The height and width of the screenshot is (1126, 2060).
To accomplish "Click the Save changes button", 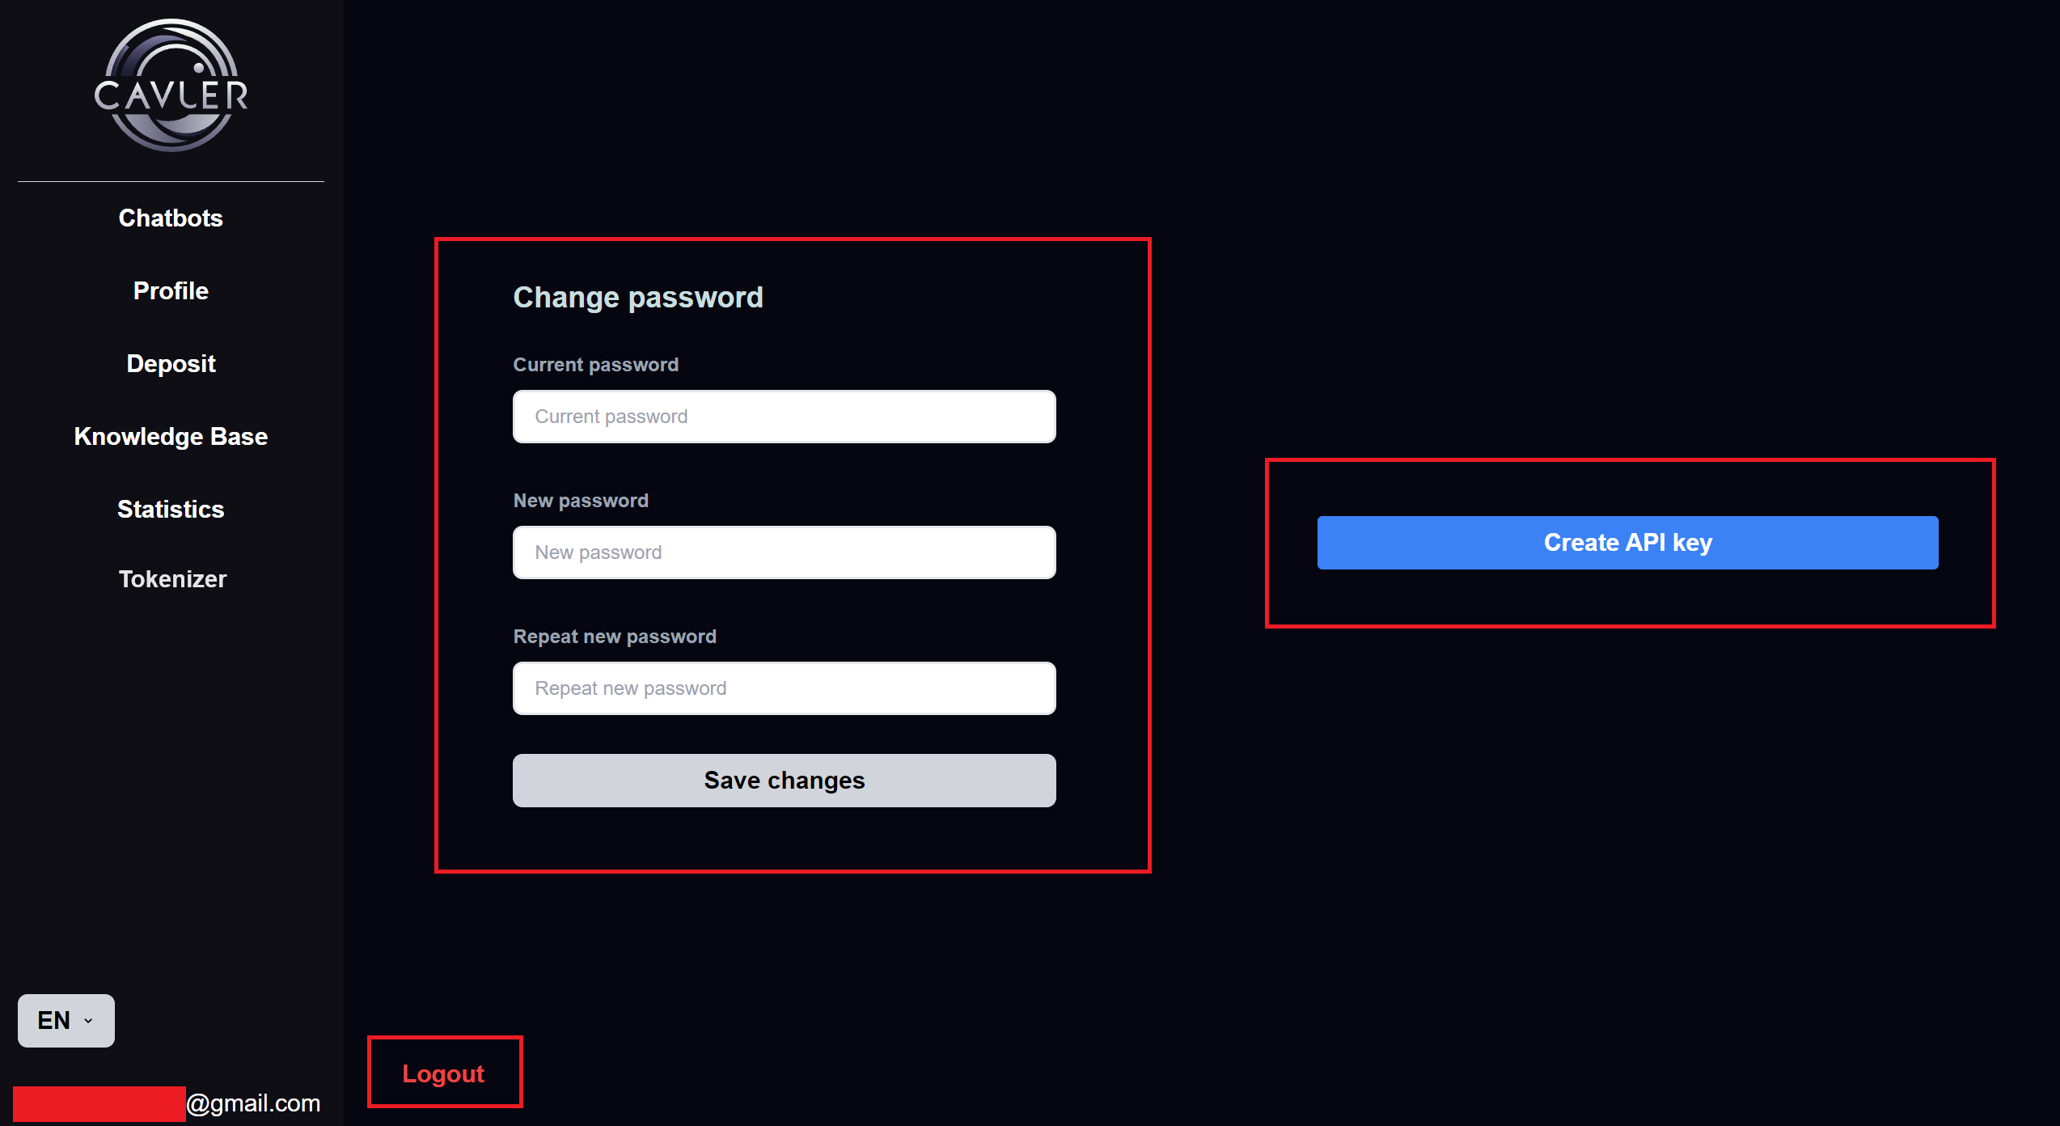I will (x=785, y=781).
